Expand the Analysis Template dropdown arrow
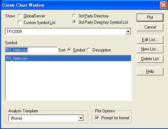 click(x=81, y=118)
